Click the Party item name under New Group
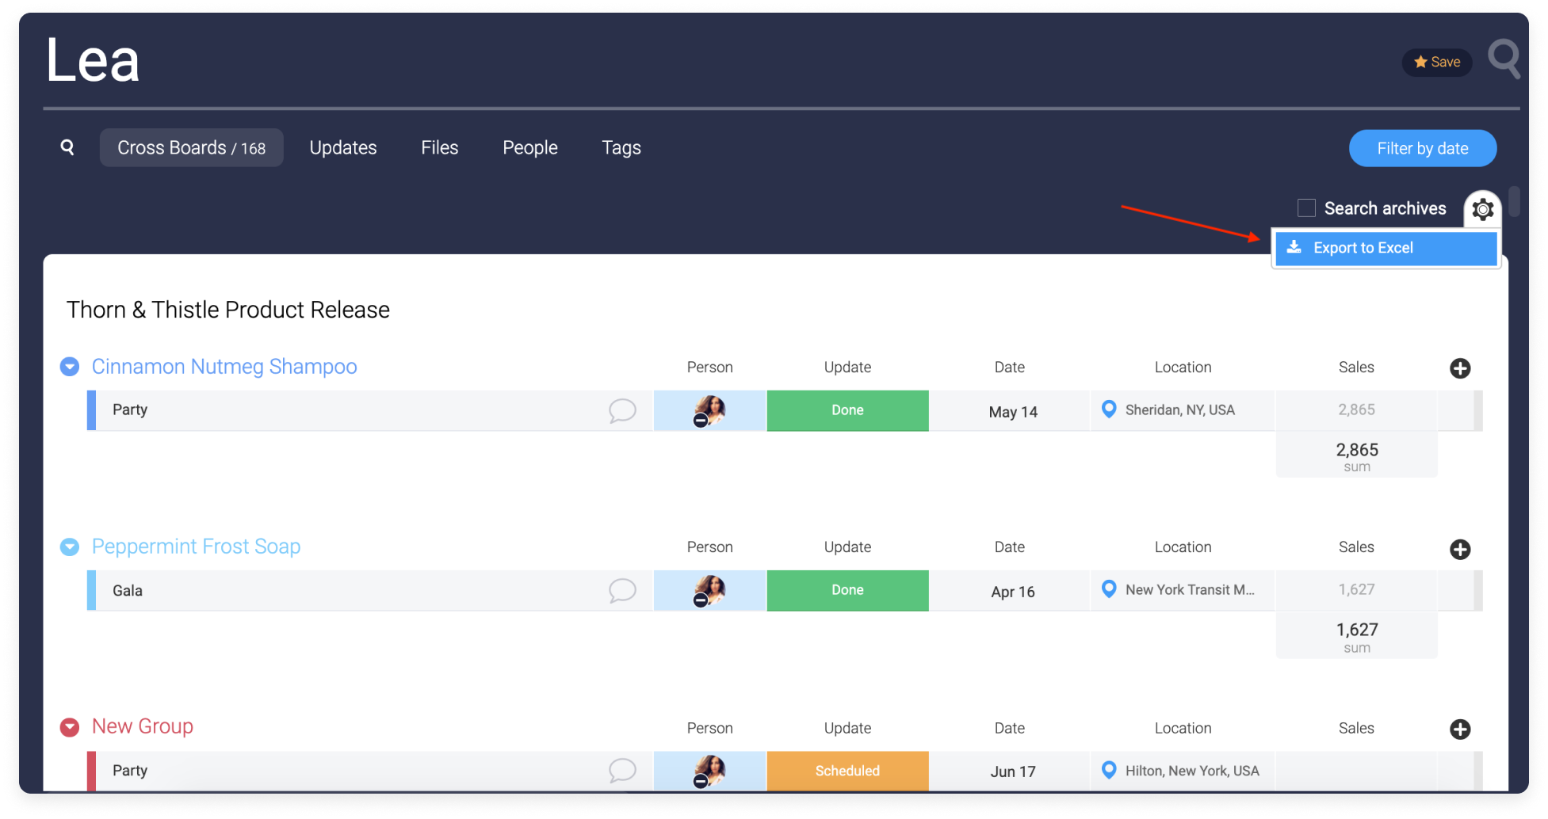This screenshot has width=1548, height=819. (x=130, y=770)
